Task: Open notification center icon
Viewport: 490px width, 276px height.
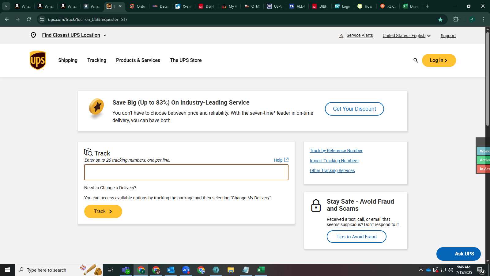Action: (481, 270)
